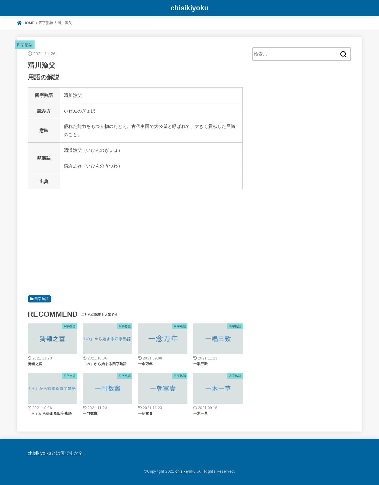379x485 pixels.
Task: Click 渭浜漁父（いひんのぎょほ） synonym cell
Action: point(151,150)
